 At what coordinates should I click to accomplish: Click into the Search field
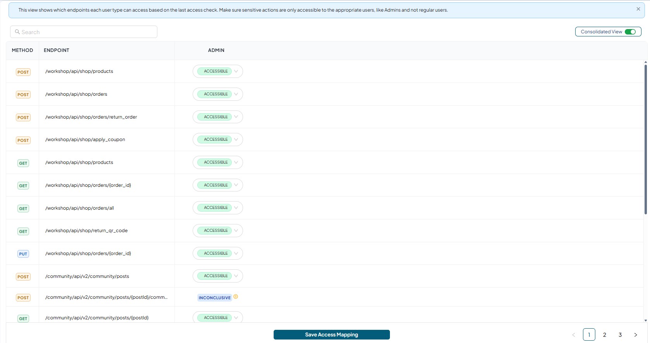tap(84, 32)
